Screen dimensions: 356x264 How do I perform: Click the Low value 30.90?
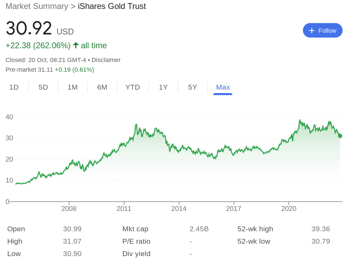click(72, 254)
